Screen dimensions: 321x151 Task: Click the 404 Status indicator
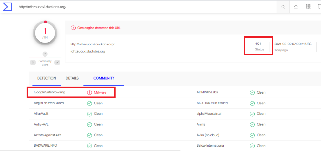point(260,46)
